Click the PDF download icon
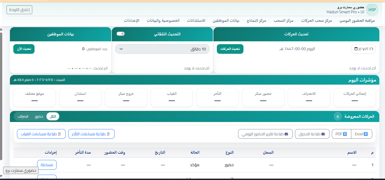The height and width of the screenshot is (180, 385). (x=345, y=134)
